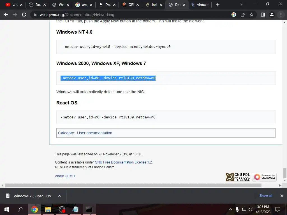Close the active Documentation tab
Image resolution: width=287 pixels, height=215 pixels.
184,5
